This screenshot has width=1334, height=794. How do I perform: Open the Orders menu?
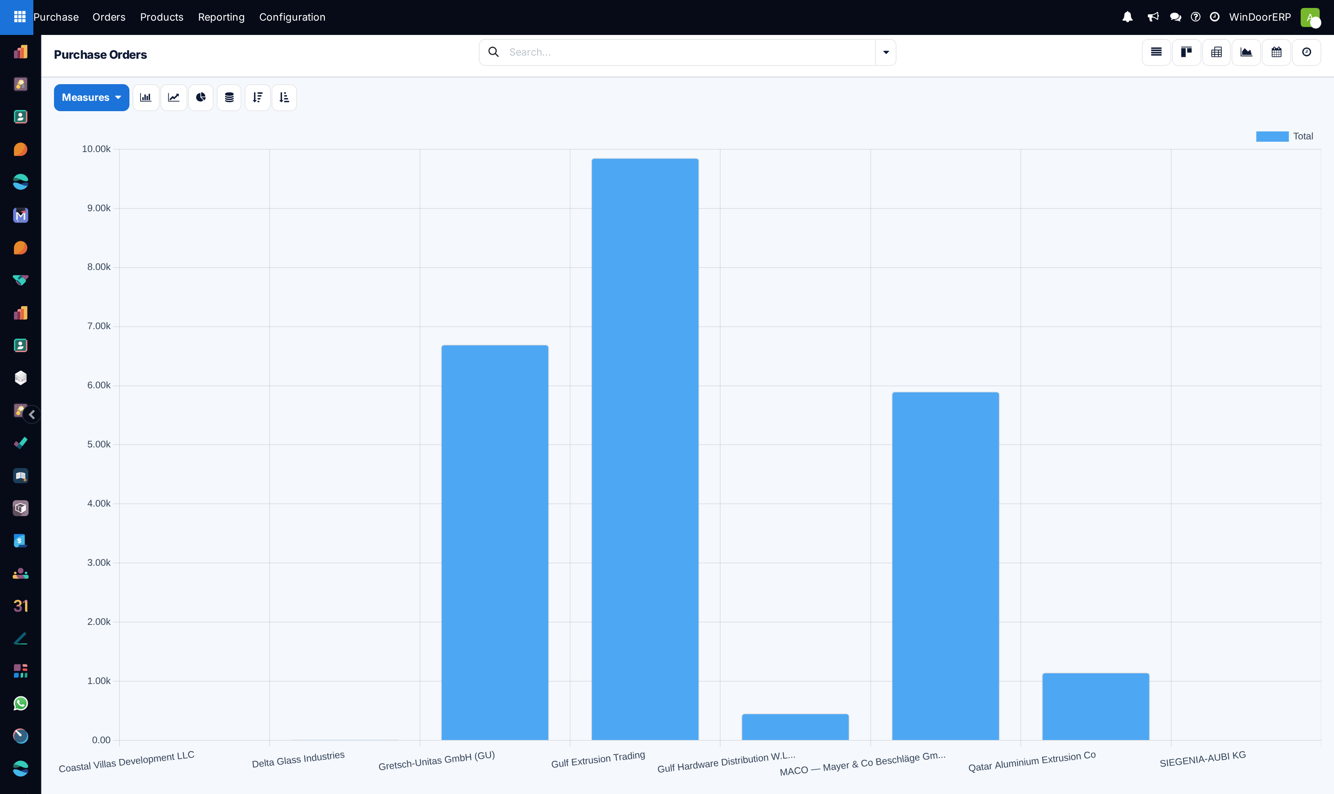pos(109,17)
